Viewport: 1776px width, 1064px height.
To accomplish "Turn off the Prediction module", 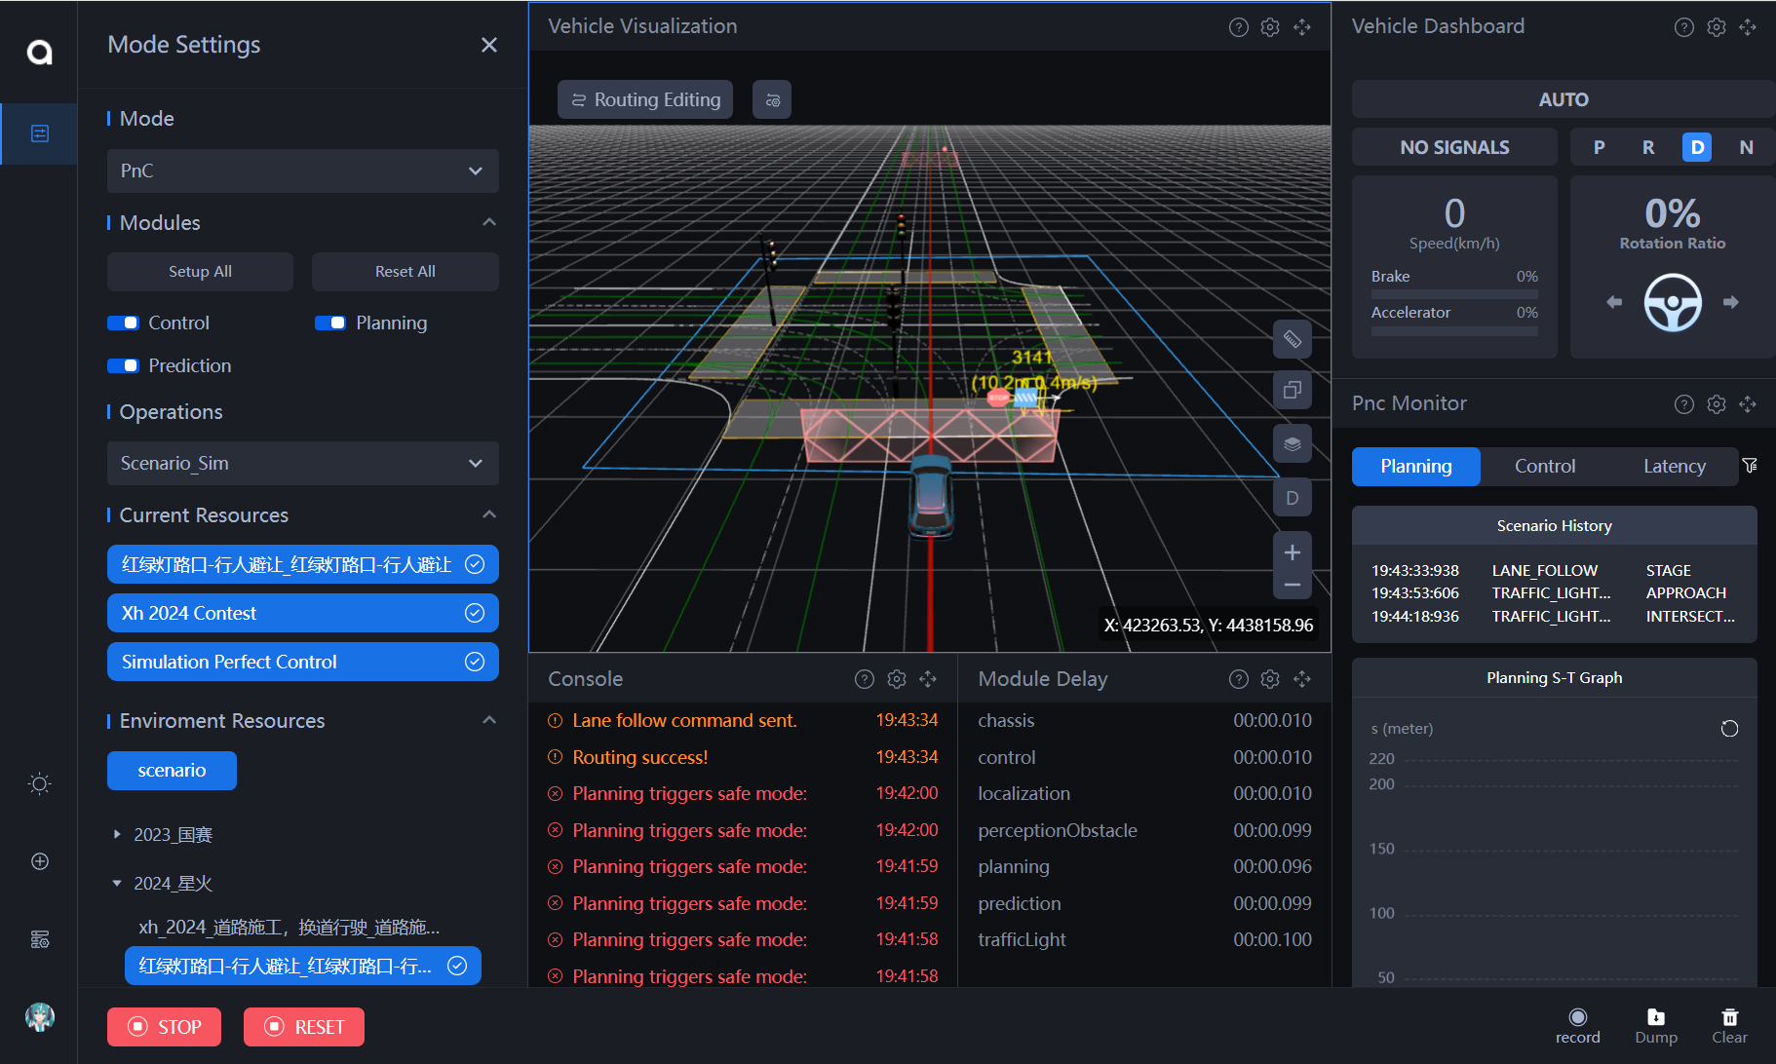I will (124, 365).
